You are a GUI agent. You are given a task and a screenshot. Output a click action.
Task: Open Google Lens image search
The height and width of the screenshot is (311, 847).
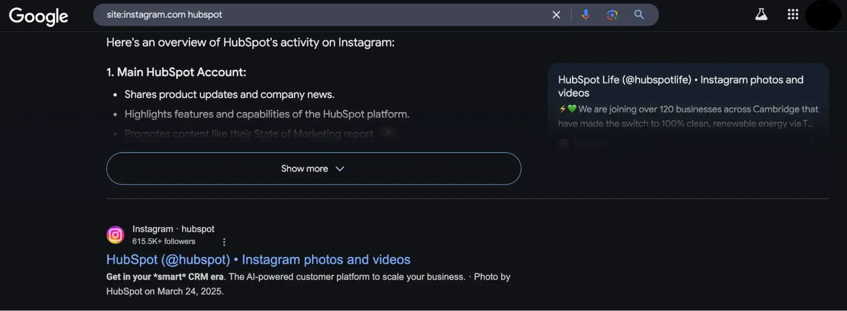pyautogui.click(x=612, y=15)
